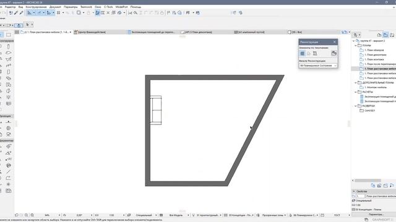Collapse the ПЛАНЫ folder
396x222 pixels.
(x=356, y=46)
